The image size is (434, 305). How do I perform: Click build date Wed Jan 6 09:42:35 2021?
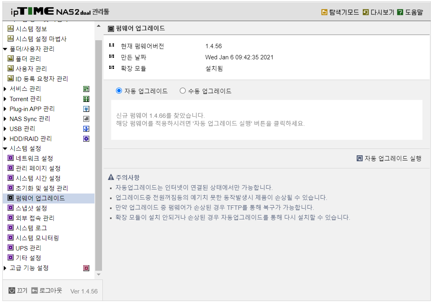(239, 57)
